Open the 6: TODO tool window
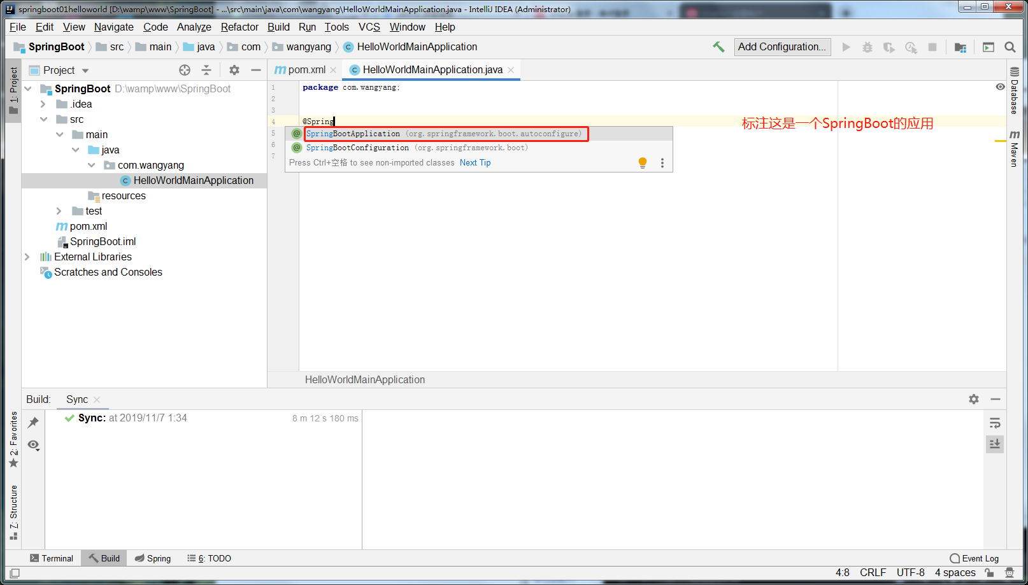1028x585 pixels. (209, 558)
